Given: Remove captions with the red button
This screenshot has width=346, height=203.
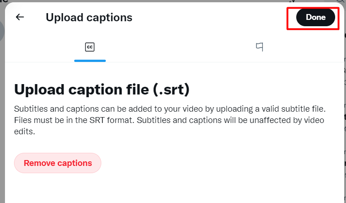Looking at the screenshot, I should 57,163.
